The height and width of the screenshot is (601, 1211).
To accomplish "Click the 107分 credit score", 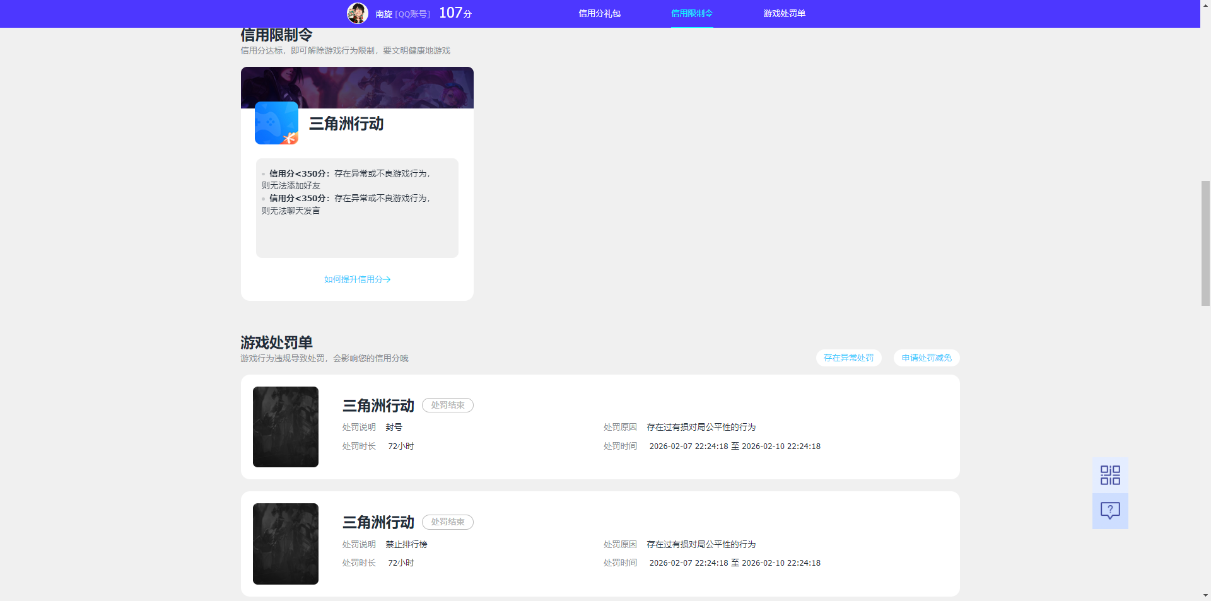I will coord(455,13).
